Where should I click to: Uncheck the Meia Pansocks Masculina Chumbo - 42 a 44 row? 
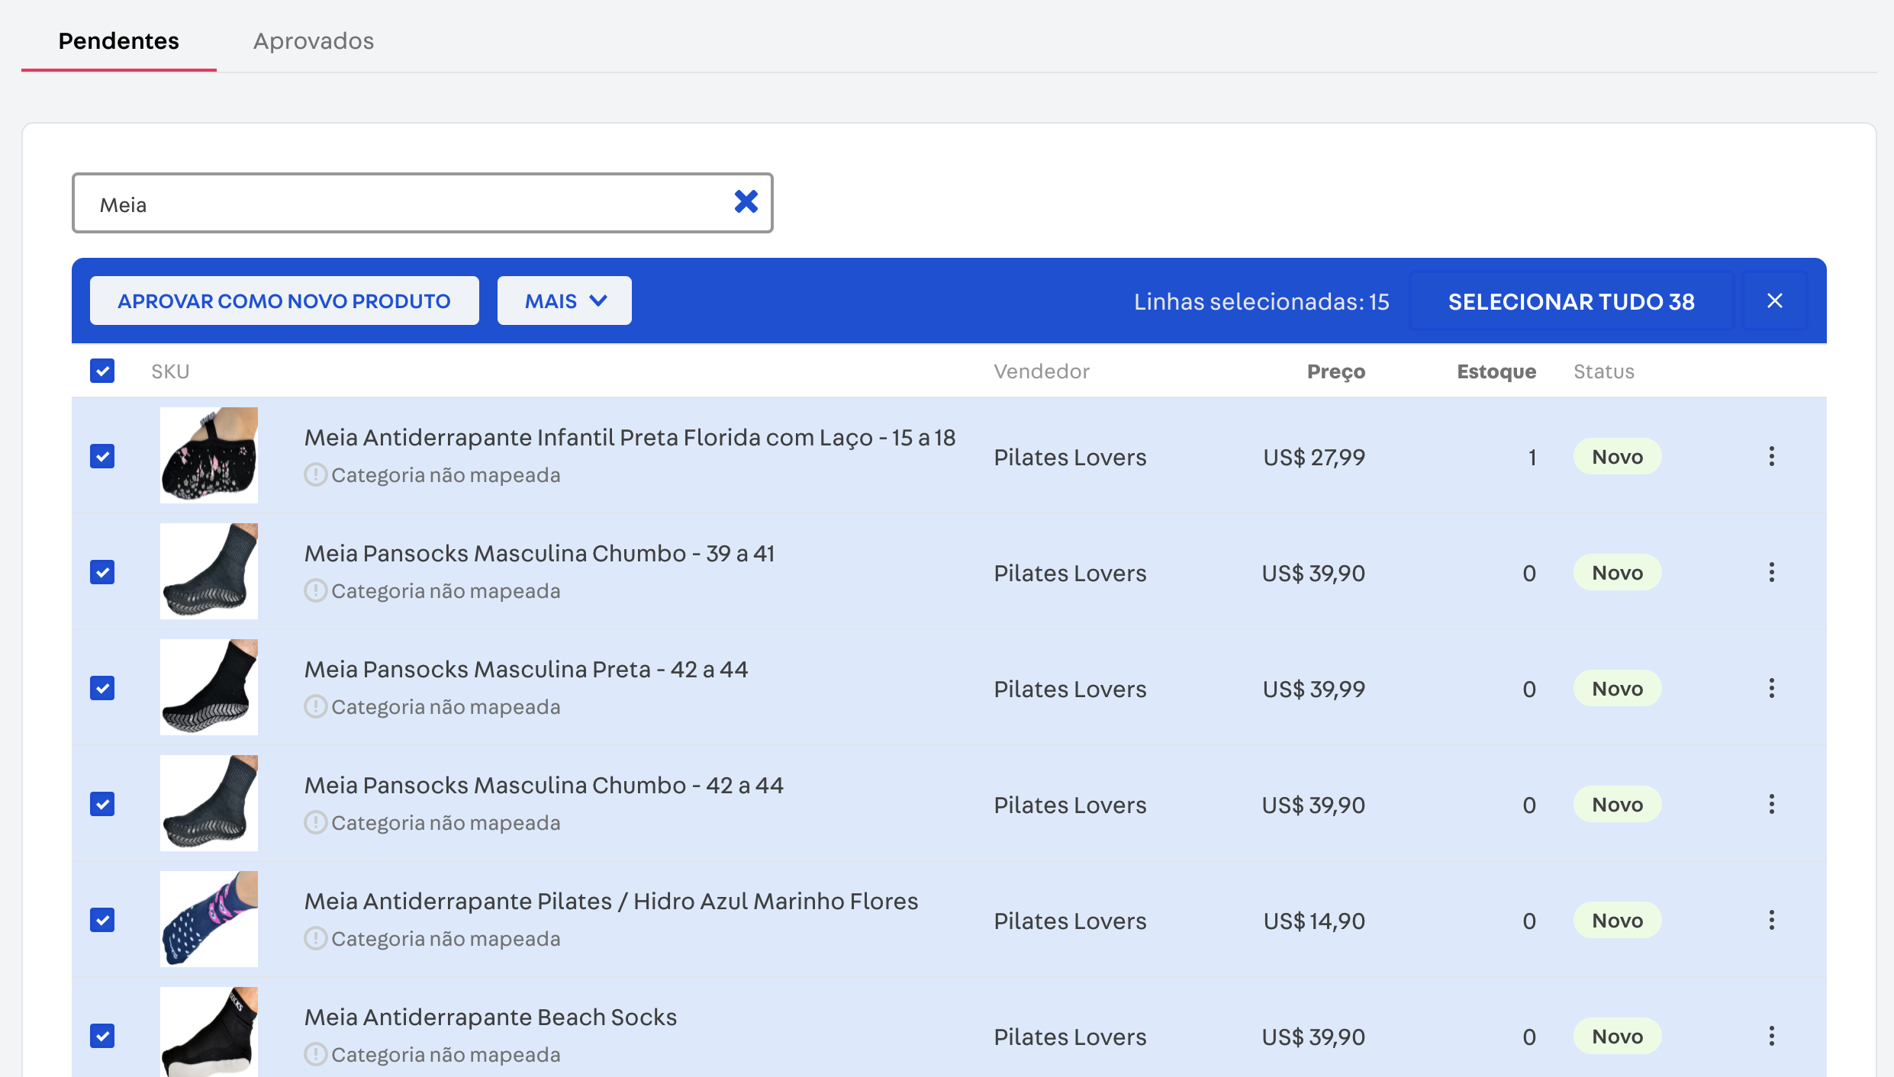pyautogui.click(x=102, y=804)
